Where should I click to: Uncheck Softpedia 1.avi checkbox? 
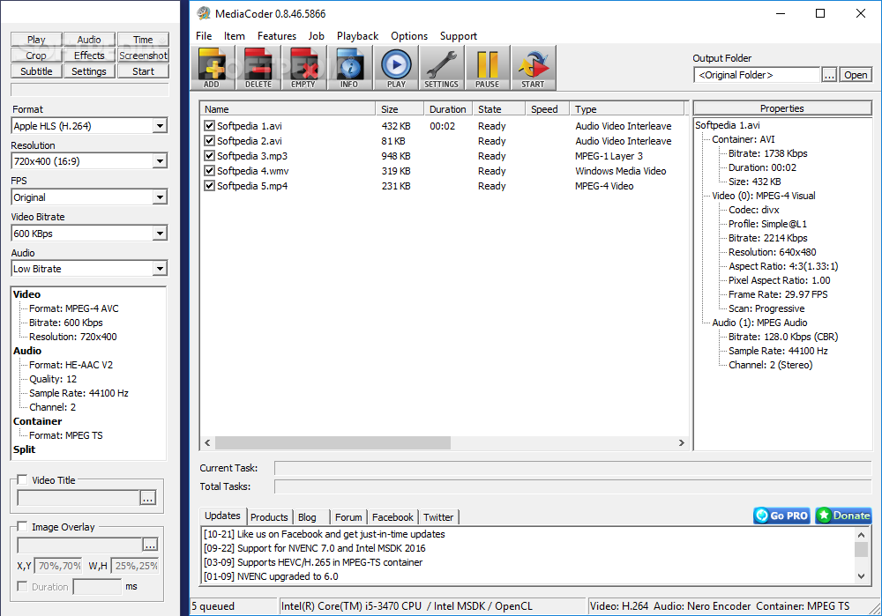tap(209, 125)
